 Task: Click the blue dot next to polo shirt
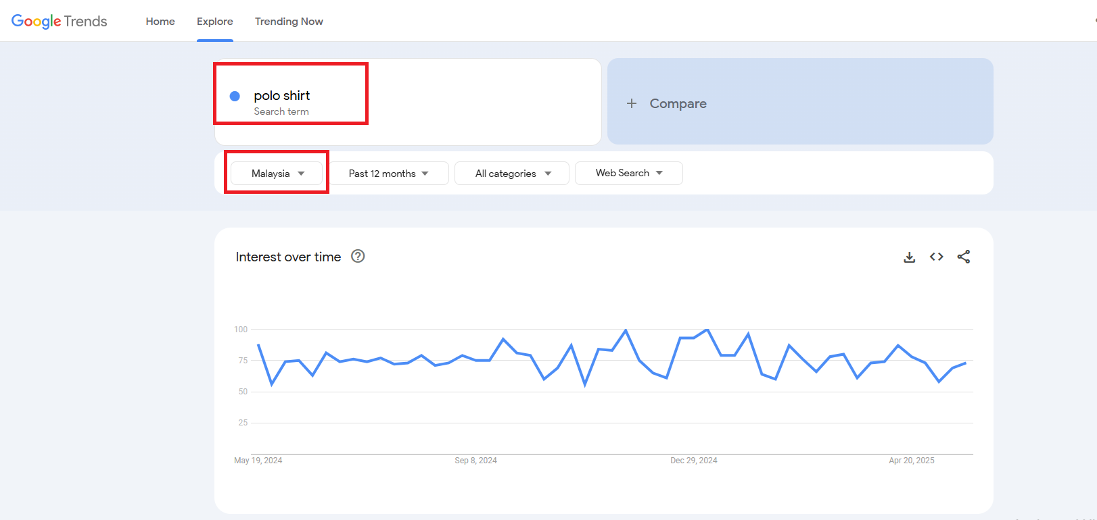tap(235, 96)
